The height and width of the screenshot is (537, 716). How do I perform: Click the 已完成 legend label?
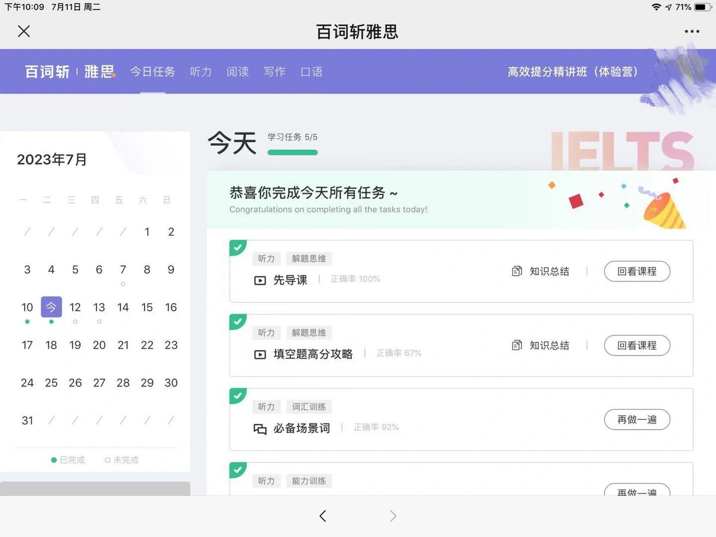coord(72,460)
